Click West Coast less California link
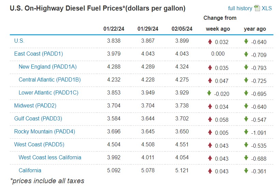Screen dimensions: 279x189 point(50,157)
